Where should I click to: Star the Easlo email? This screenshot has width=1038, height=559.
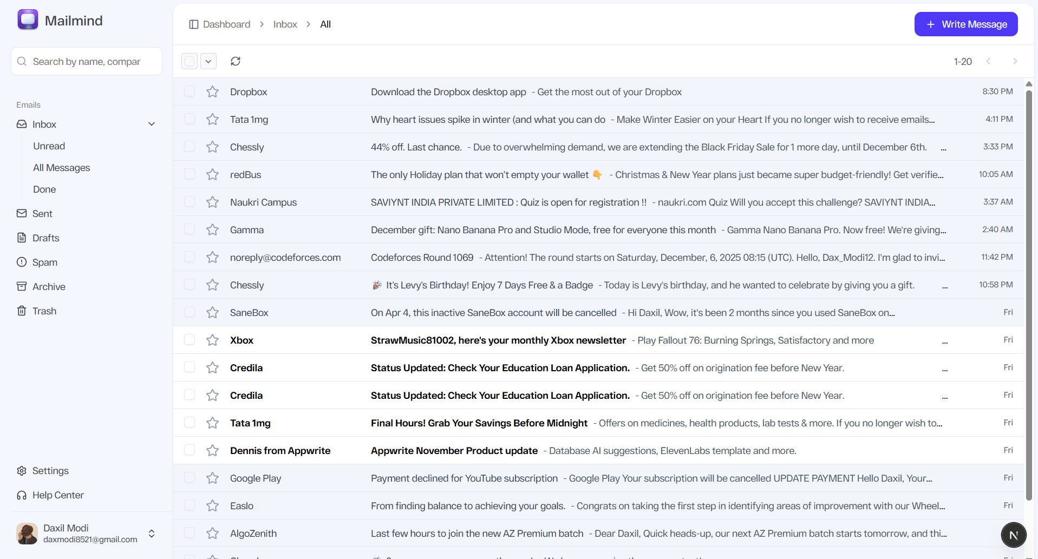[212, 506]
